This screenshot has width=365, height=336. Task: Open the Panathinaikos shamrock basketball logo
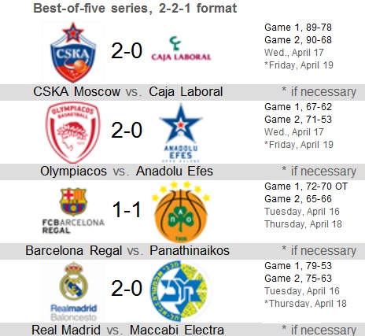tap(181, 212)
